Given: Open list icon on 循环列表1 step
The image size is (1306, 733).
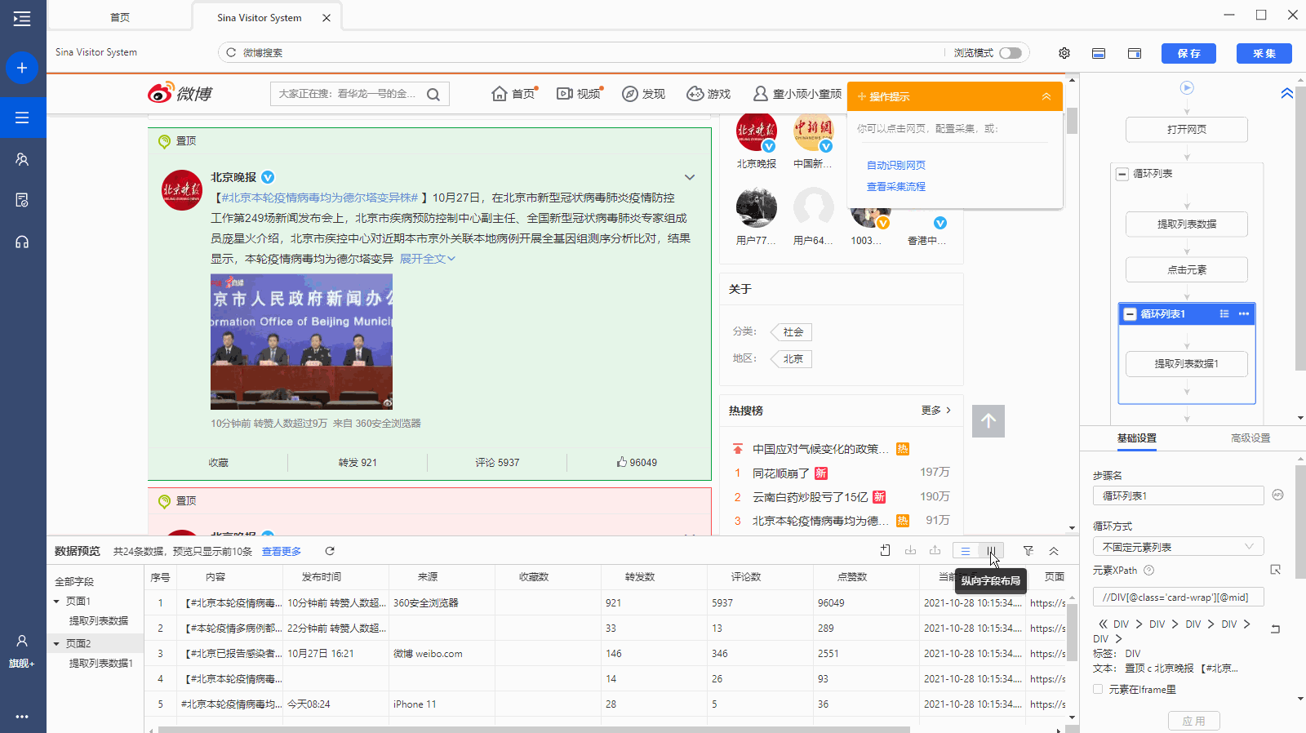Looking at the screenshot, I should click(1224, 314).
